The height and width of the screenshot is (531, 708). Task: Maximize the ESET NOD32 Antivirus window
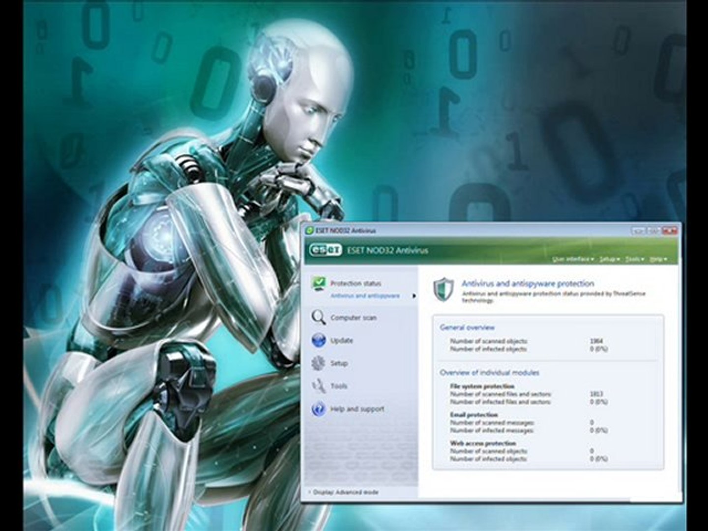653,230
